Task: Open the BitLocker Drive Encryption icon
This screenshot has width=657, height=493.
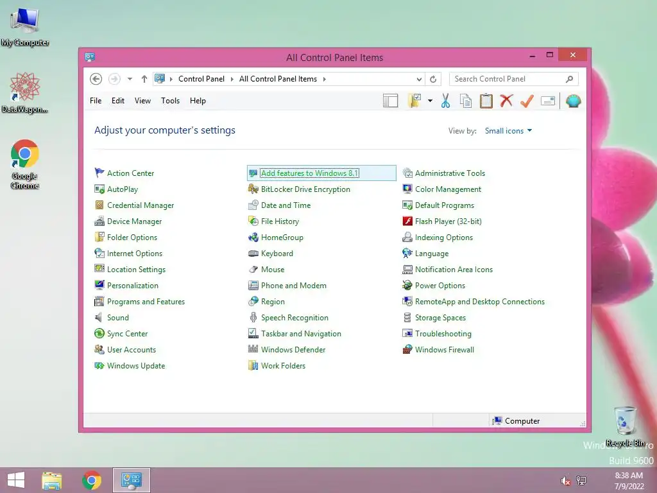Action: (x=253, y=189)
